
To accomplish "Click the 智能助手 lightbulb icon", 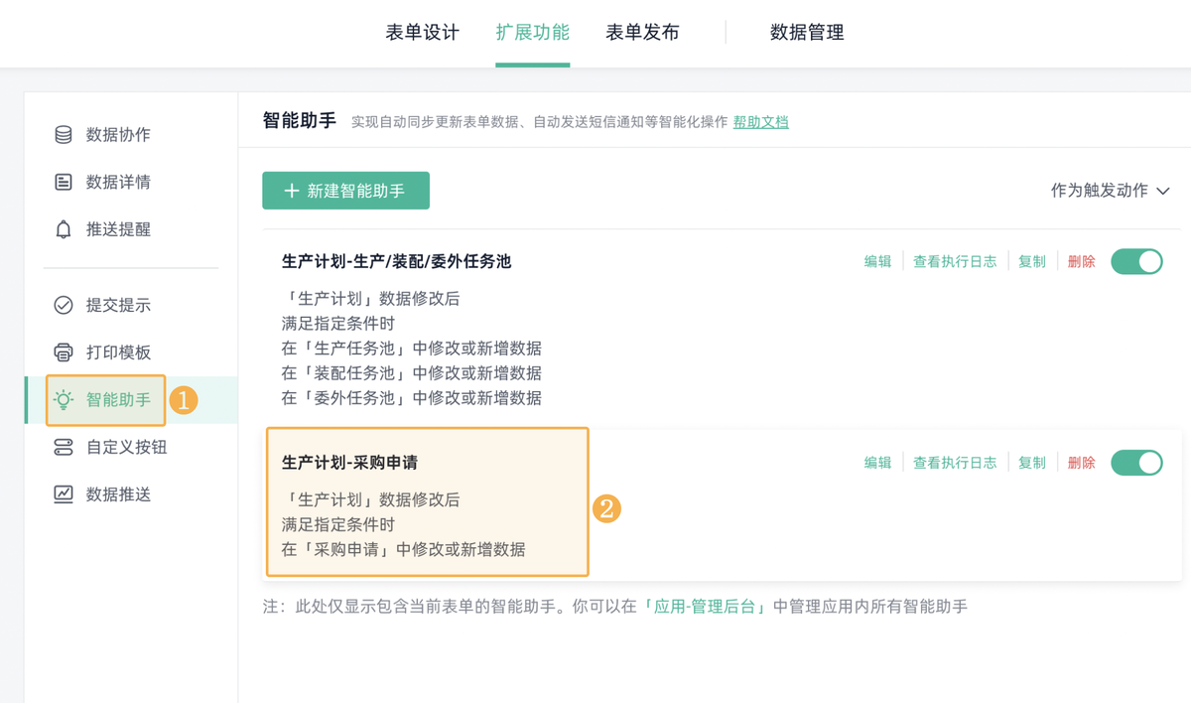I will coord(64,400).
